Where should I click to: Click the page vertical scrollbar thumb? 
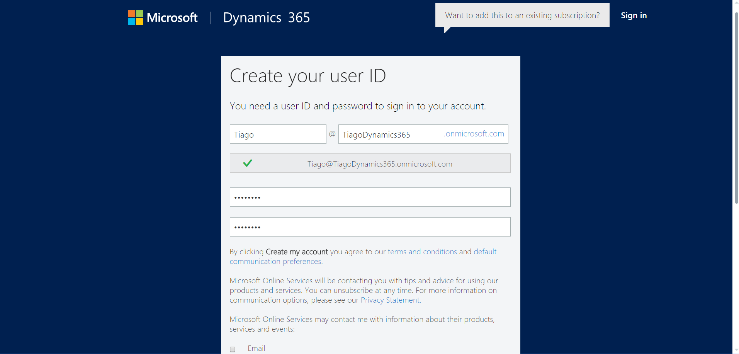coord(736,108)
